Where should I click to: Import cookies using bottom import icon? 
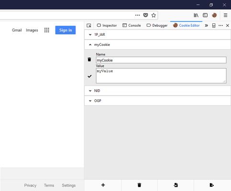(x=176, y=185)
